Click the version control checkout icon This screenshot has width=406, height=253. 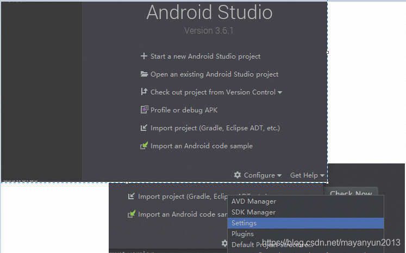pyautogui.click(x=144, y=92)
